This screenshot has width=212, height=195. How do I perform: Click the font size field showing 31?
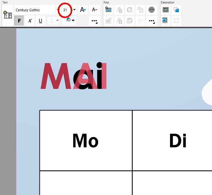point(65,10)
